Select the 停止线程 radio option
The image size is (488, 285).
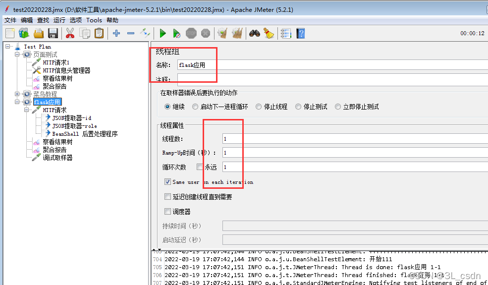click(x=259, y=107)
